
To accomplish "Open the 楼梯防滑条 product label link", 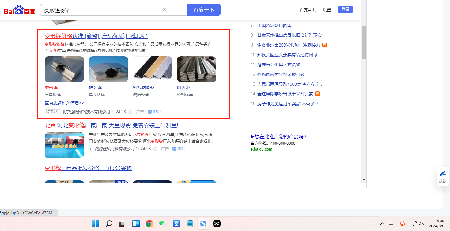I will pos(144,88).
